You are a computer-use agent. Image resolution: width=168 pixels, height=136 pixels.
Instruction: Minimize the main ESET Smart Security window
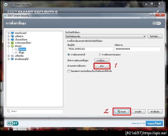[x=146, y=4]
